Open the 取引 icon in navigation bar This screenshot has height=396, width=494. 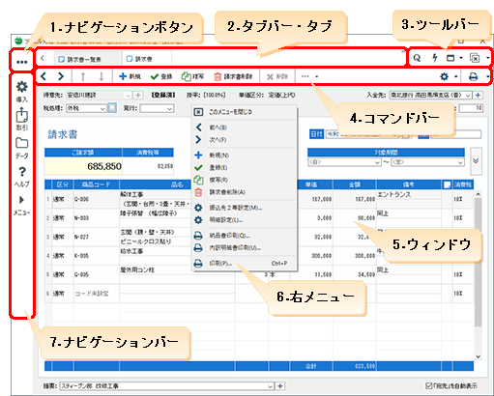coord(22,115)
